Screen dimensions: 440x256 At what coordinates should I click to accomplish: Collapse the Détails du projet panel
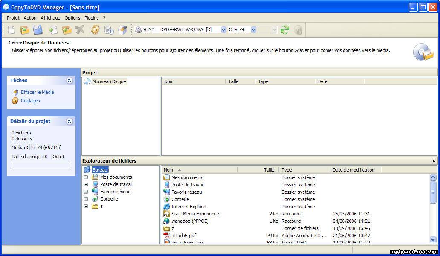69,121
